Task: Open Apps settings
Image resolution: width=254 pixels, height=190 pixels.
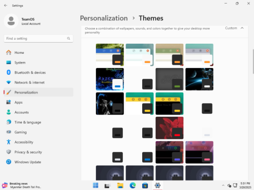Action: (39, 102)
